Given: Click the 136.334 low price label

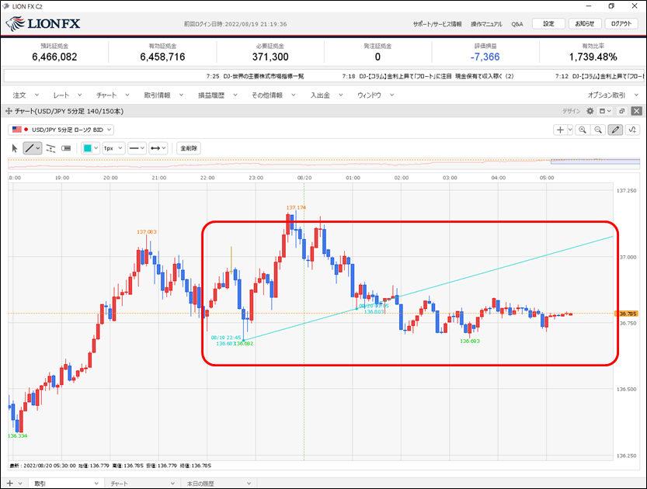Looking at the screenshot, I should (17, 435).
